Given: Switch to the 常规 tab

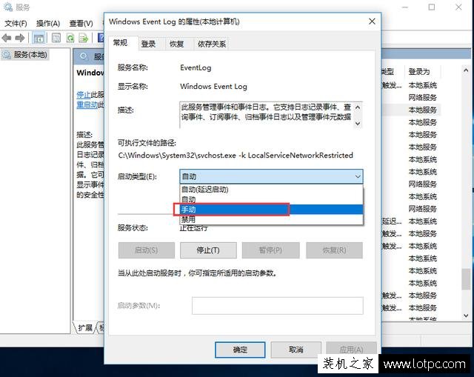Looking at the screenshot, I should point(120,43).
